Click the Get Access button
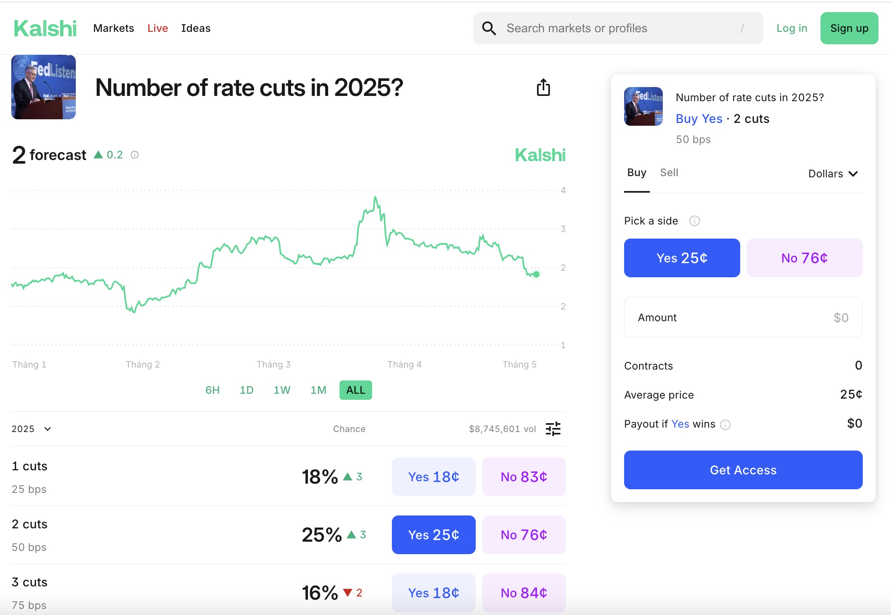Screen dimensions: 891x615 (x=743, y=470)
